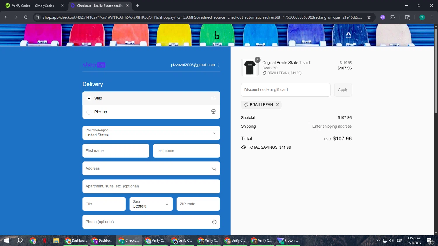Click the ZIP code field
438x246 pixels.
(198, 204)
